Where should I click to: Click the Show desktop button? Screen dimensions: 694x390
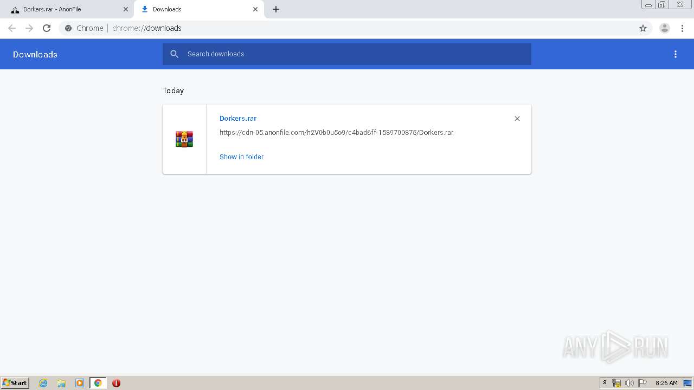tap(688, 383)
